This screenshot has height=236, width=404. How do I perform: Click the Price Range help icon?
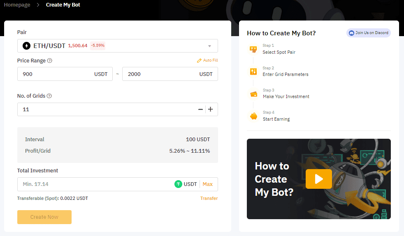click(x=50, y=61)
